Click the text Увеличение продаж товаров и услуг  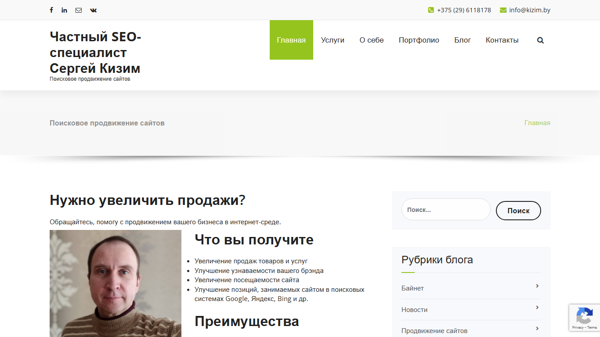[x=251, y=261]
